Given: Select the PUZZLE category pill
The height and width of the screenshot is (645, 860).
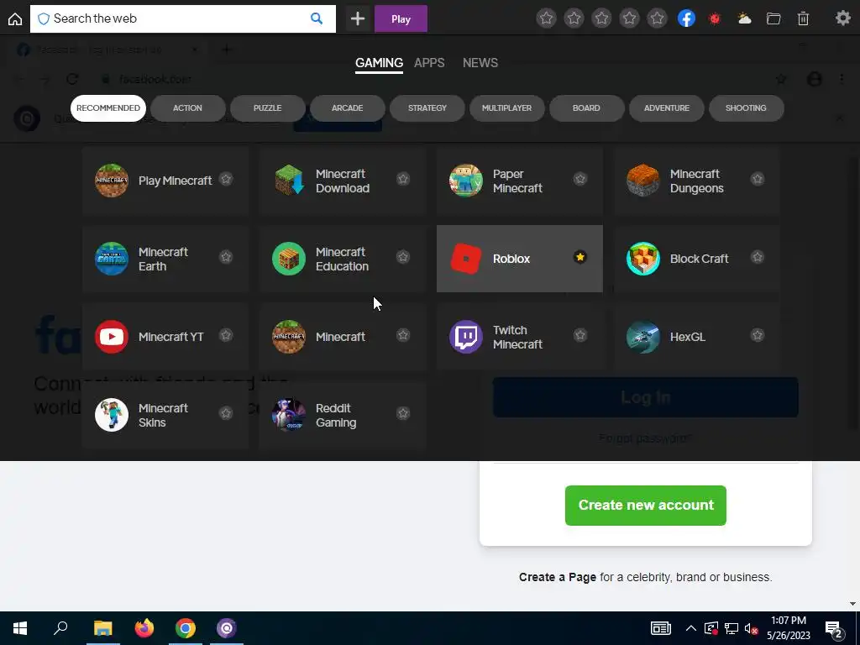Looking at the screenshot, I should pos(268,108).
